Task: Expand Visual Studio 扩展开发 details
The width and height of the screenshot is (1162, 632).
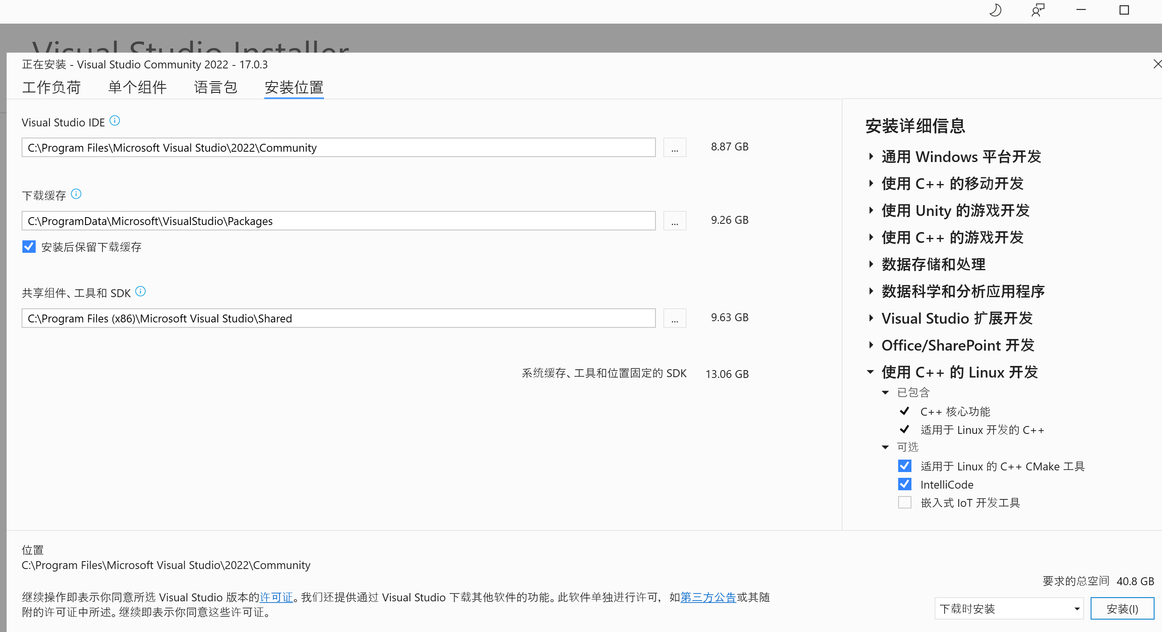Action: (871, 318)
